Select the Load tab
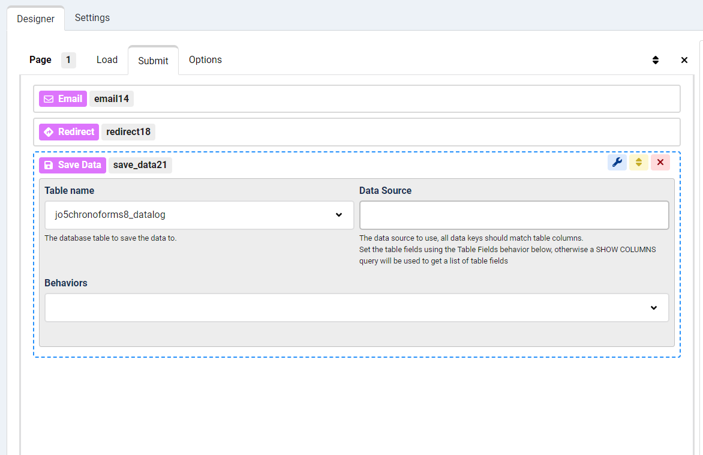The width and height of the screenshot is (703, 455). 107,59
